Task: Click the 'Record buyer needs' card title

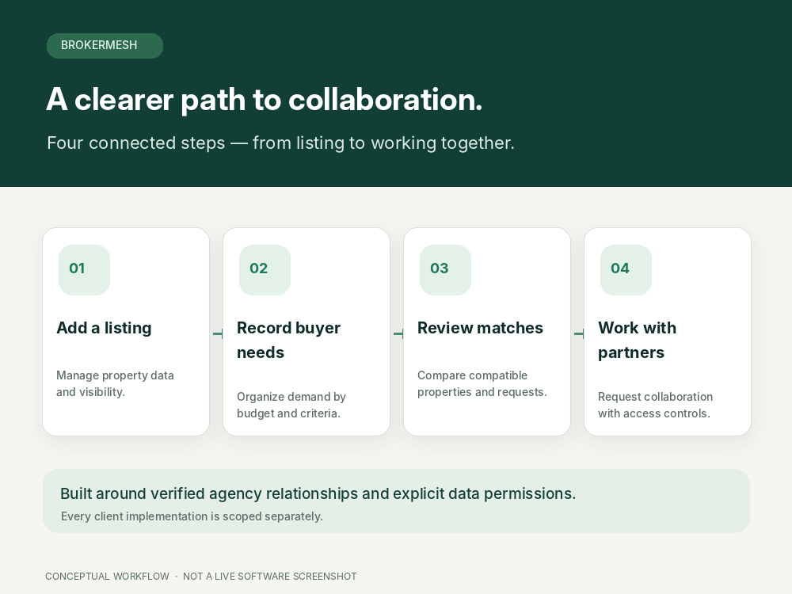Action: (288, 340)
